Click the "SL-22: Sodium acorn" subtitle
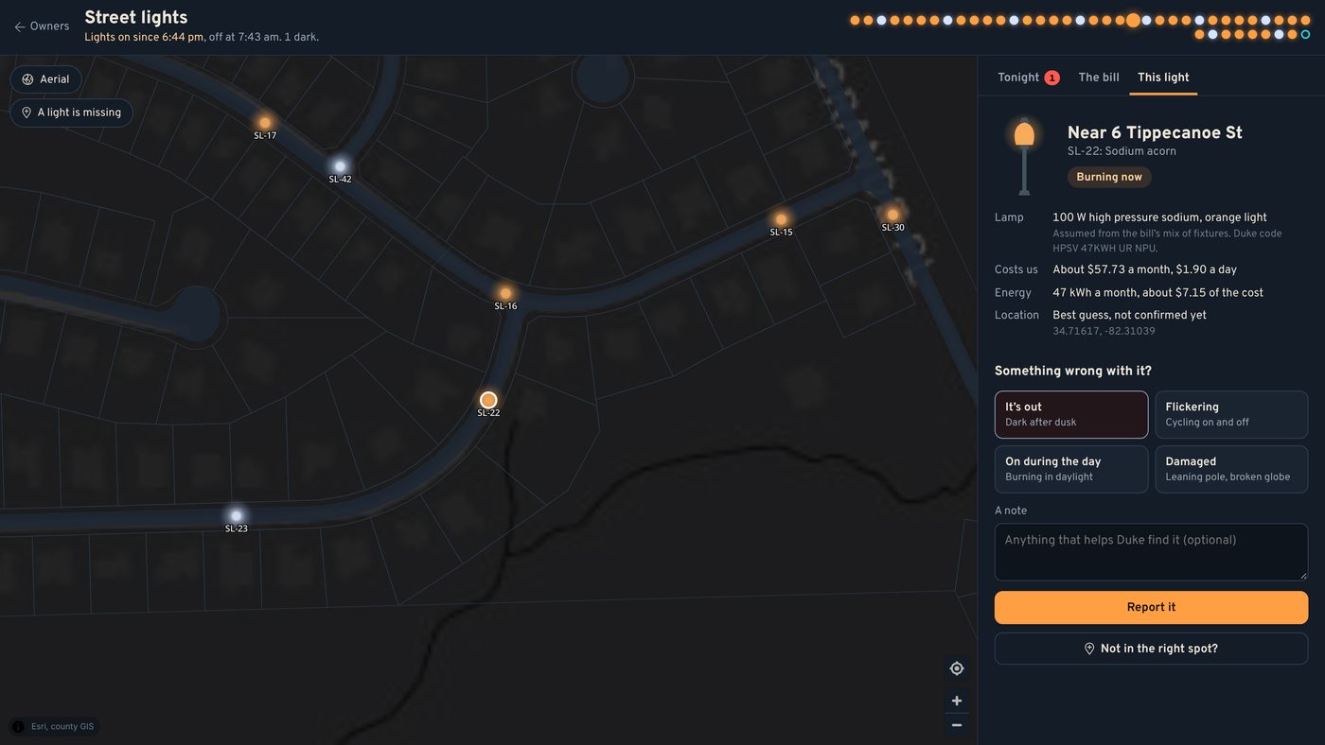The image size is (1325, 745). point(1122,151)
